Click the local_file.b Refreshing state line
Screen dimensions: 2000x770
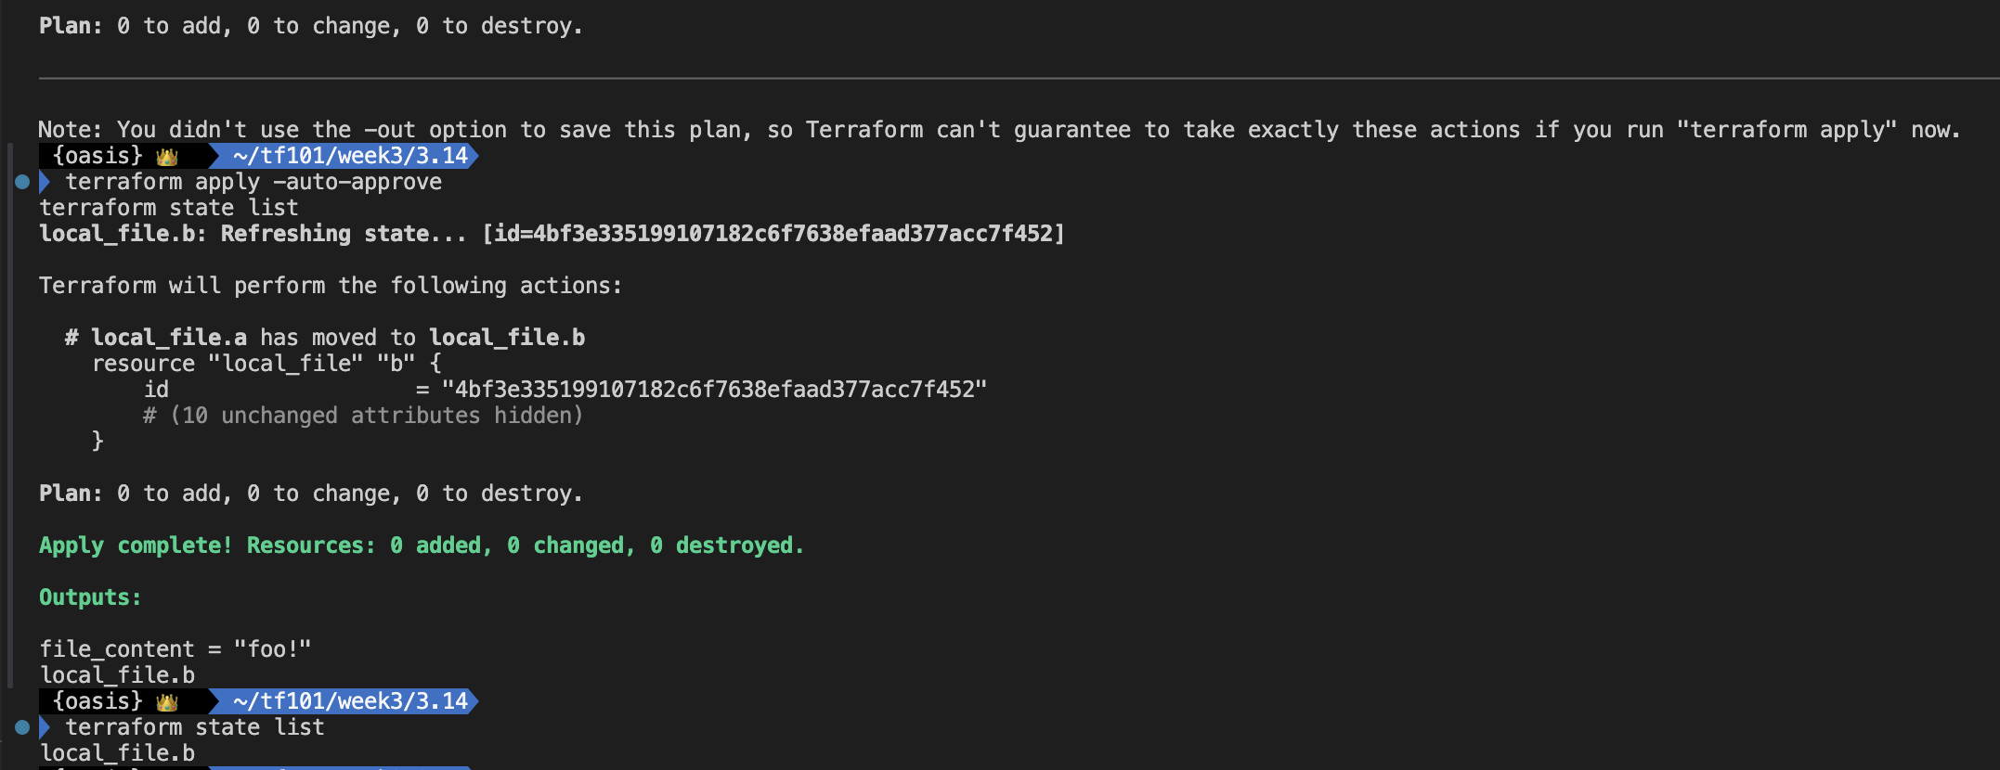552,234
